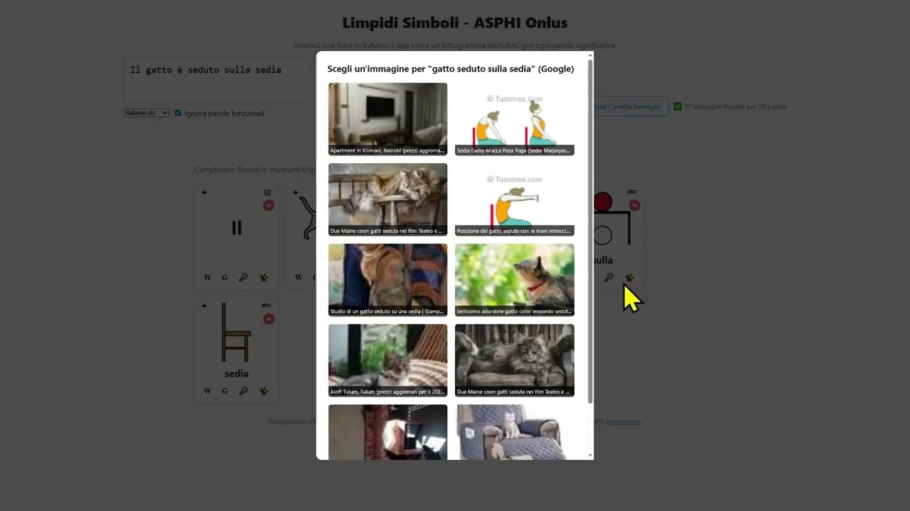This screenshot has width=910, height=511.
Task: Open Wikipedia (W) search on the cat card
Action: click(x=299, y=278)
